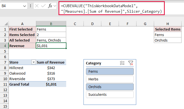Select column G header

click(145, 24)
